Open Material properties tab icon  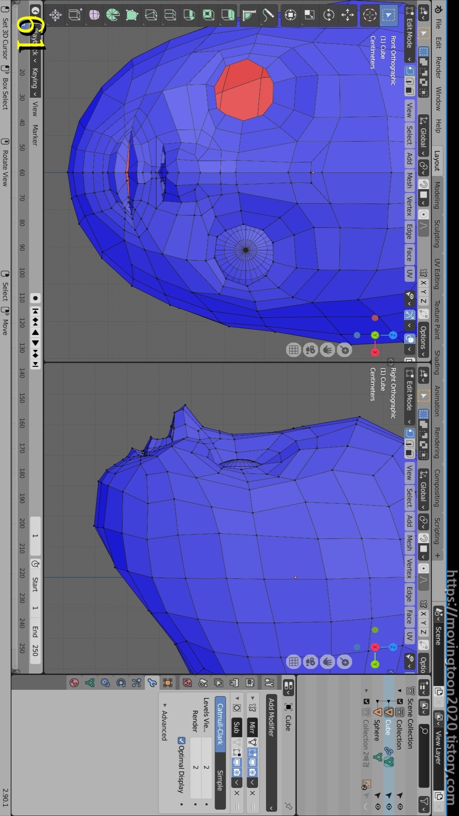pyautogui.click(x=74, y=683)
